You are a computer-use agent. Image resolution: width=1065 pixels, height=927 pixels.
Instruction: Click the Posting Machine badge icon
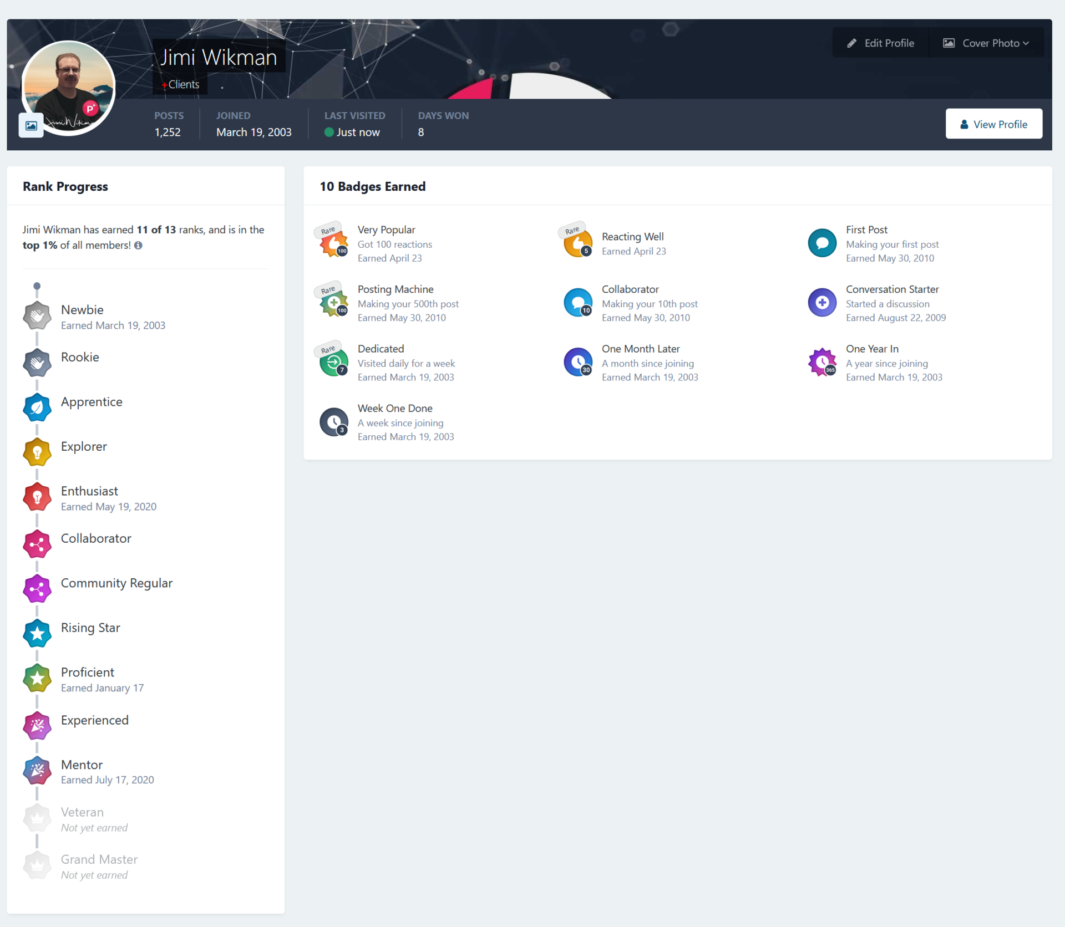[333, 303]
